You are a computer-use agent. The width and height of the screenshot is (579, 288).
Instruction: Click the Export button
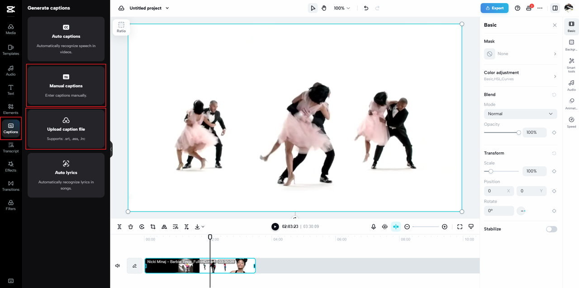tap(494, 8)
